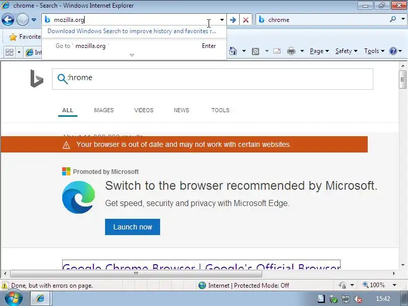Click the Print icon in command bar
Screen dimensions: 408x306
[x=291, y=51]
